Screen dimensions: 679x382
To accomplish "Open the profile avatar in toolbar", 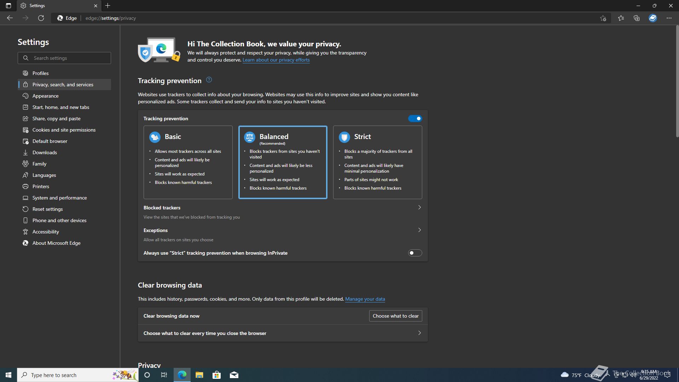I will [x=653, y=18].
